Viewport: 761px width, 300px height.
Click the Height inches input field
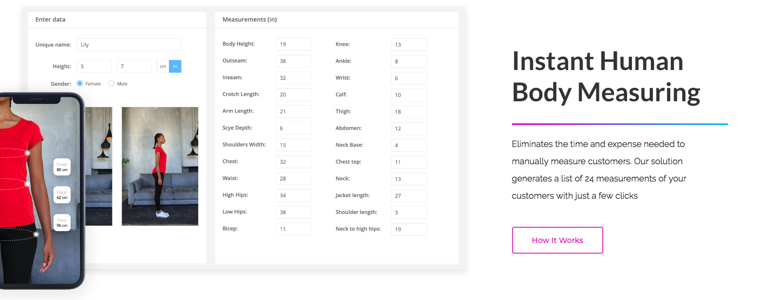coord(134,66)
